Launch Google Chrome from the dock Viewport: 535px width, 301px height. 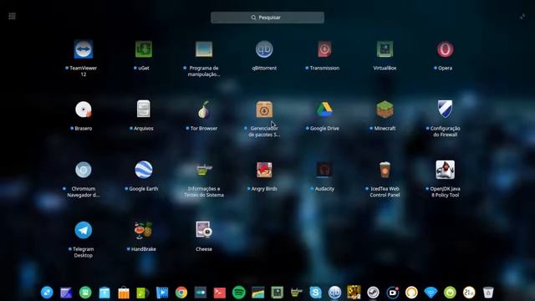click(181, 293)
